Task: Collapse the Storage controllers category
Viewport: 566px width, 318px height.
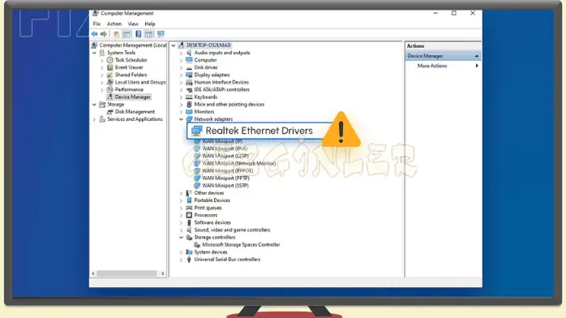Action: point(181,237)
